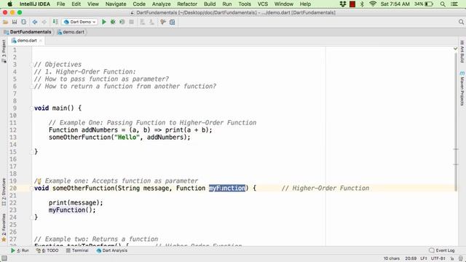This screenshot has width=466, height=262.
Task: Open the UTF-8 encoding selector in status bar
Action: pos(438,258)
